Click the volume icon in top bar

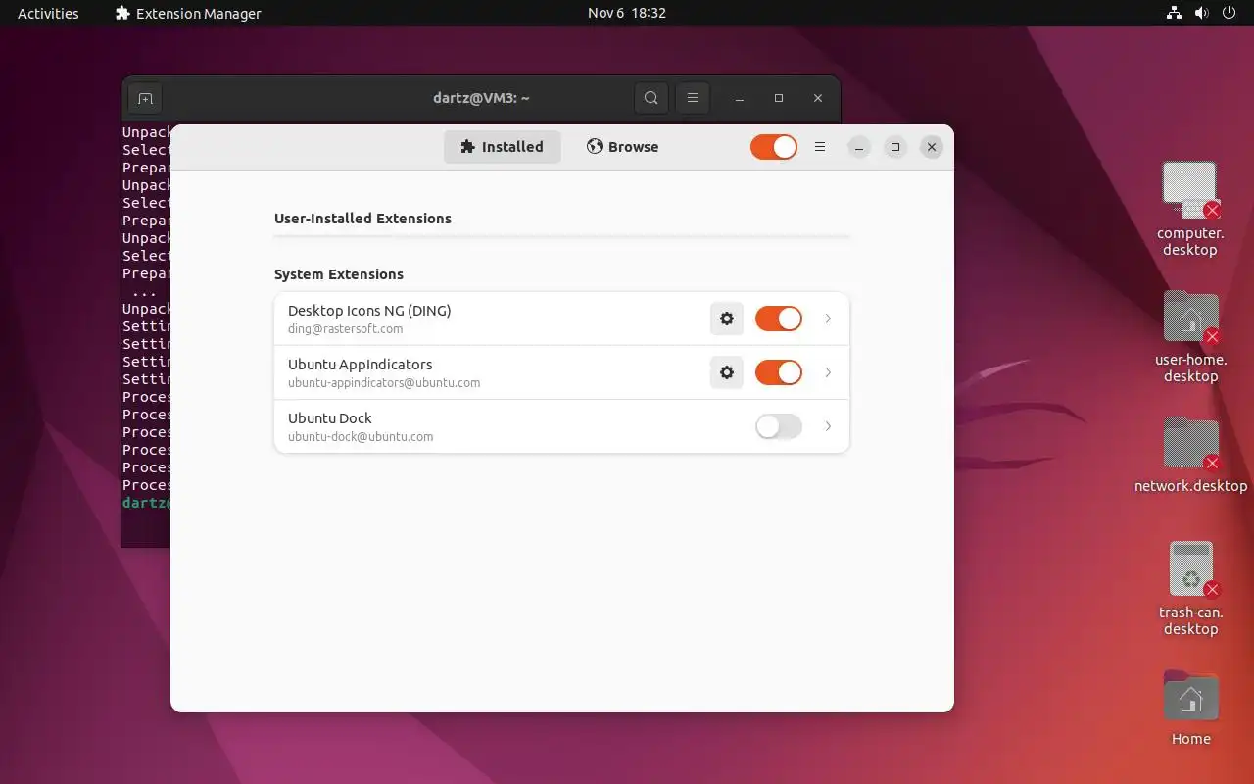(x=1202, y=13)
